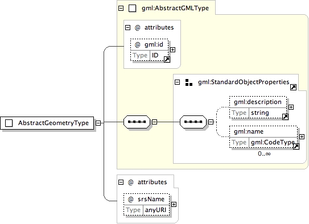
Task: Open the gml:StandardObjectProperties reference arrow
Action: click(x=293, y=87)
